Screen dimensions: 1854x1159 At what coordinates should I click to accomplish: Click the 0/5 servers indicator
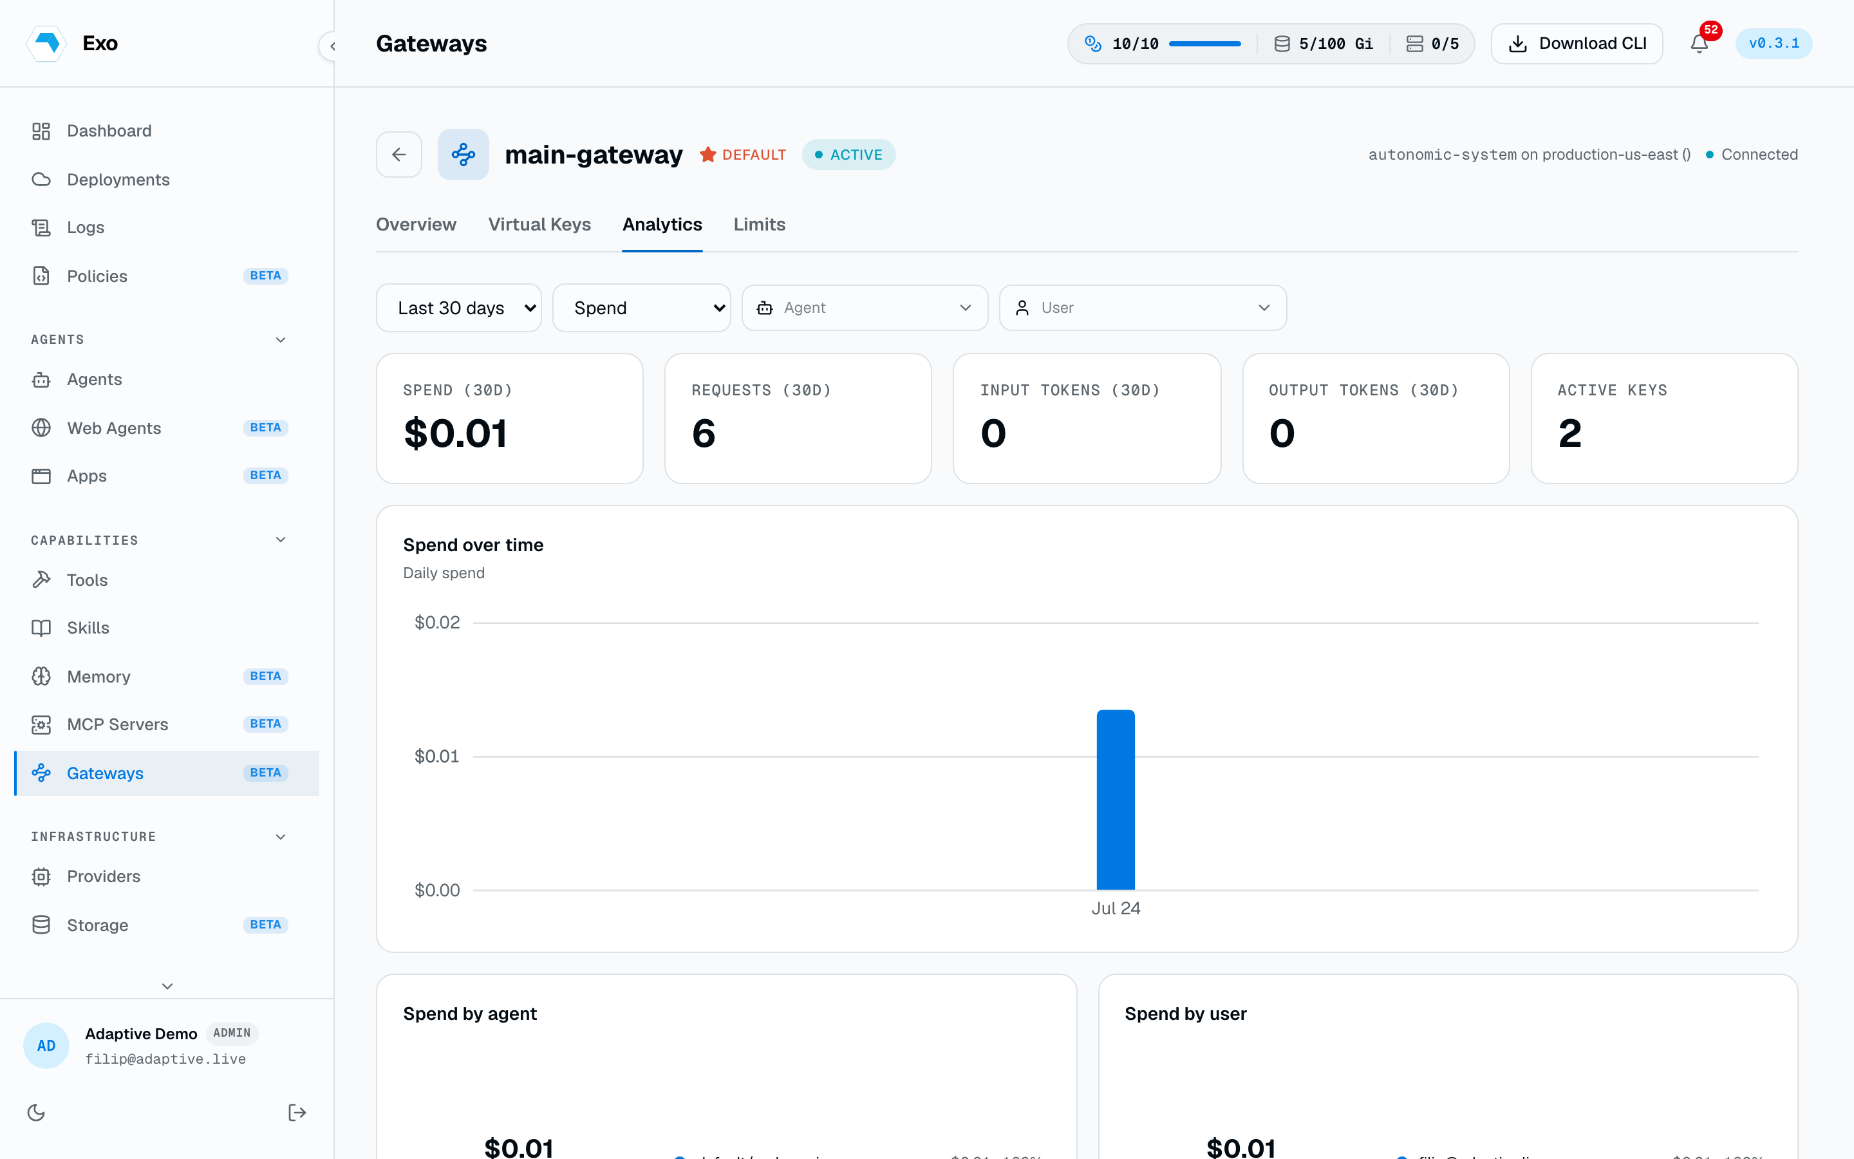click(x=1432, y=44)
